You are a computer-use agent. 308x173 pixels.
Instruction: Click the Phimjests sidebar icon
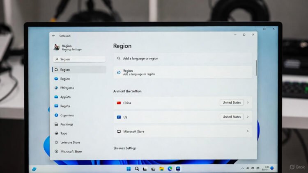click(x=56, y=88)
